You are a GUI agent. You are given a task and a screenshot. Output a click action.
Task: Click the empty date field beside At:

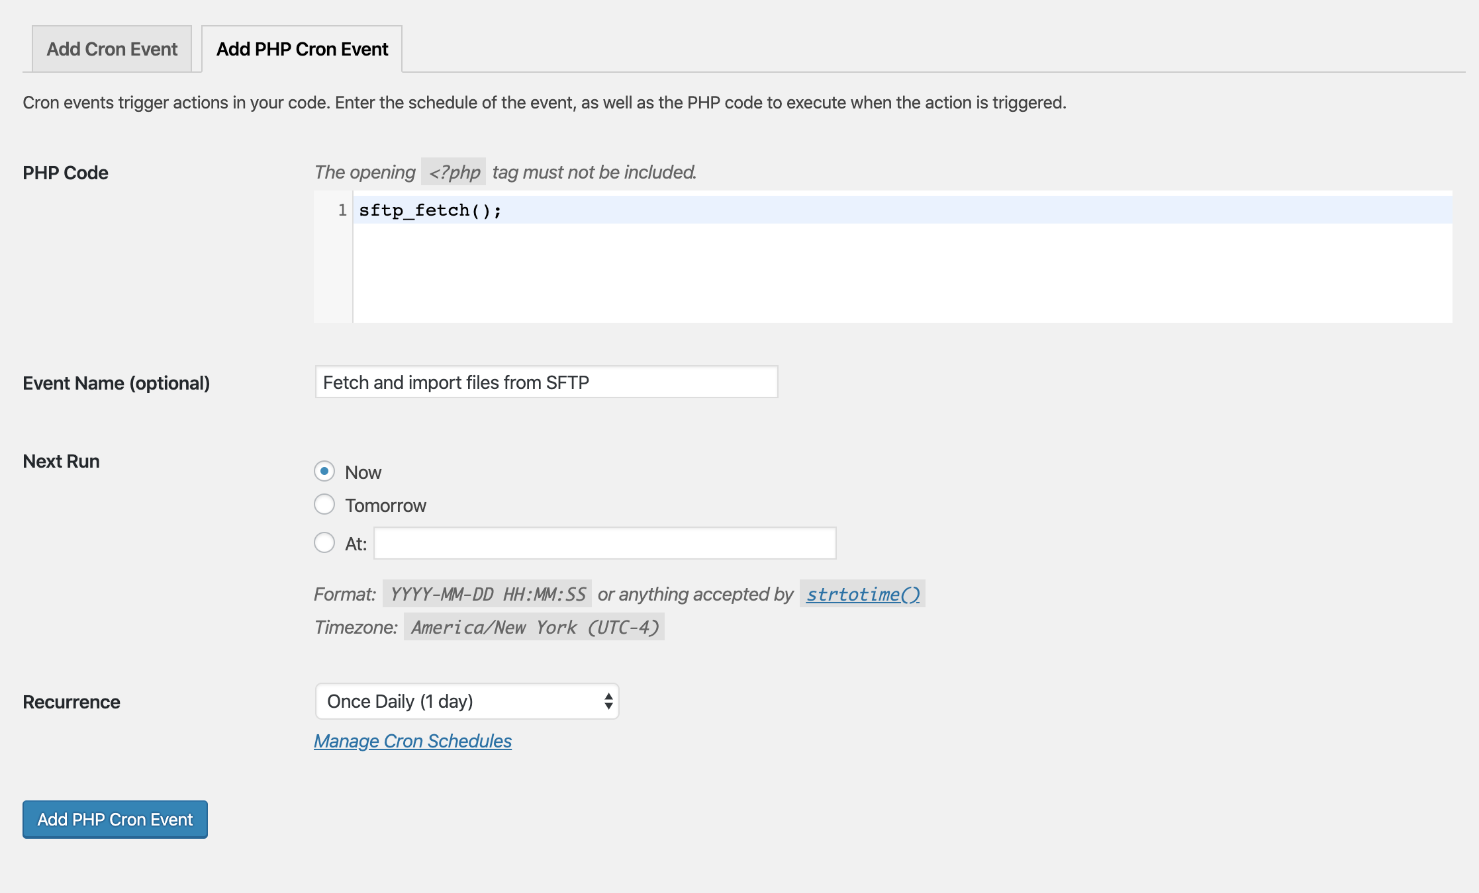coord(604,543)
